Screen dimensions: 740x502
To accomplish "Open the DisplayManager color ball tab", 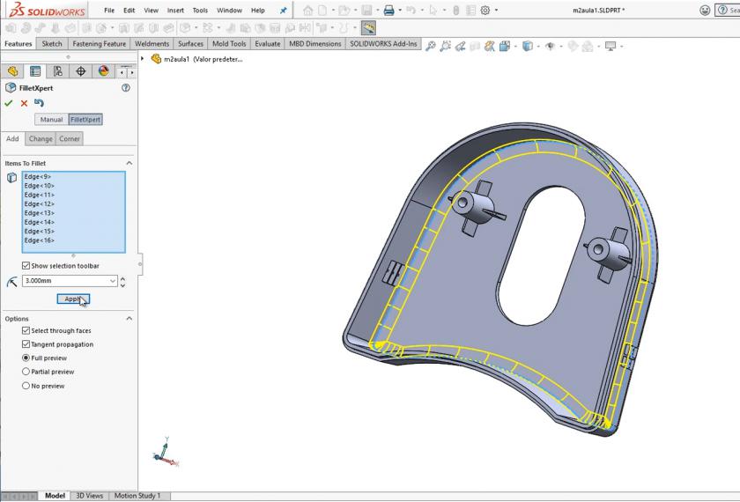I will [x=103, y=71].
